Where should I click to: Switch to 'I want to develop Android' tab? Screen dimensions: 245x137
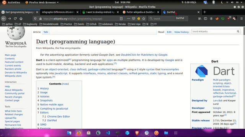tap(100, 12)
